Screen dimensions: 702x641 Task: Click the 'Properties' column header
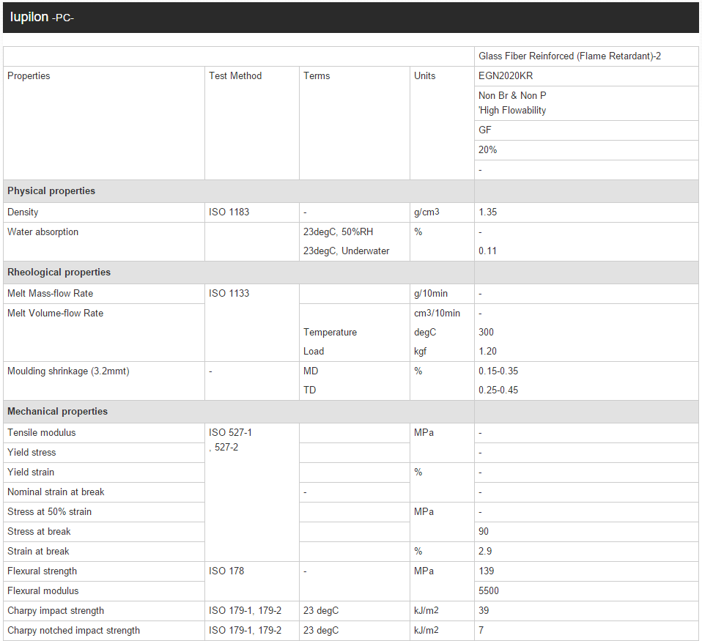(x=29, y=75)
